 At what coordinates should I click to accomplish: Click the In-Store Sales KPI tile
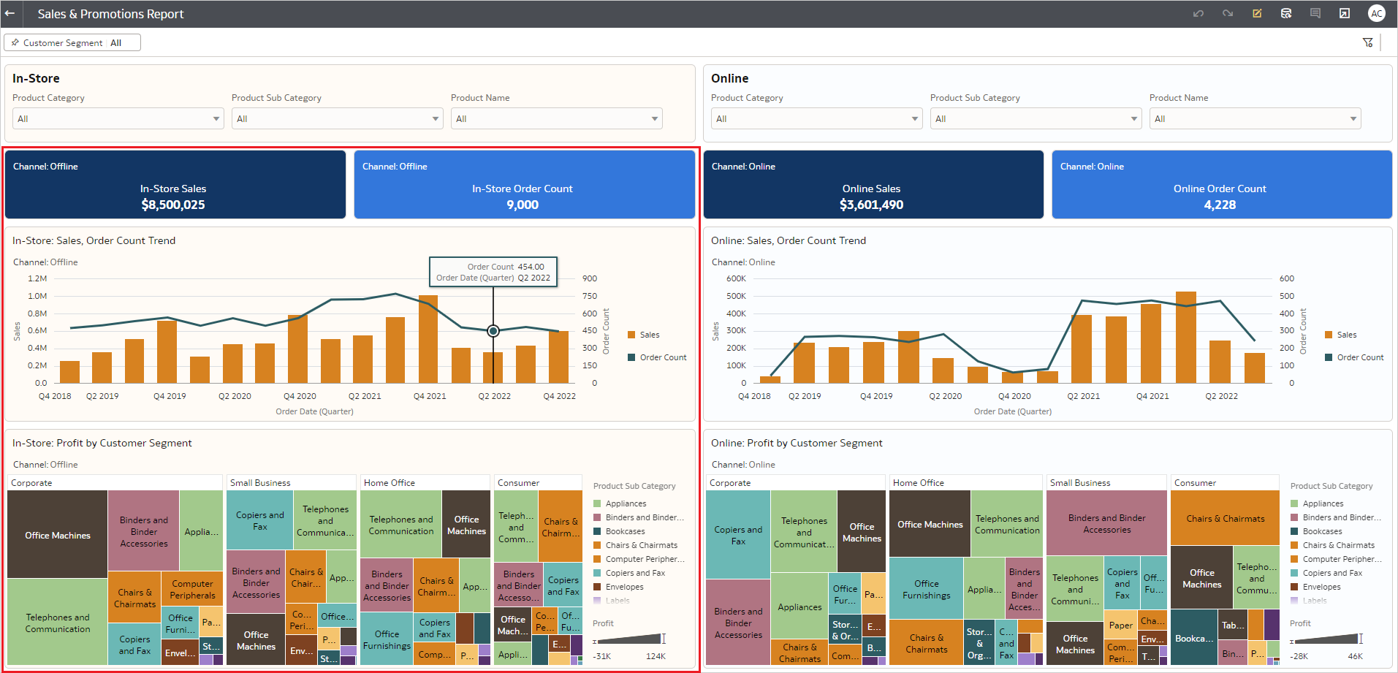(174, 184)
